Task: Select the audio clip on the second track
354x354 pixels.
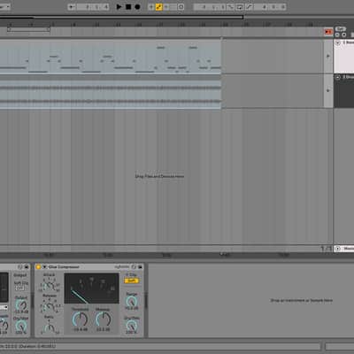Action: [111, 92]
